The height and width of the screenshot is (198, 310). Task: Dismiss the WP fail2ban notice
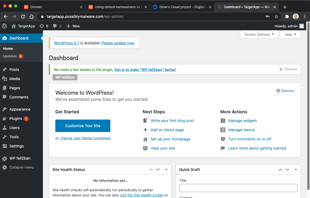288,69
